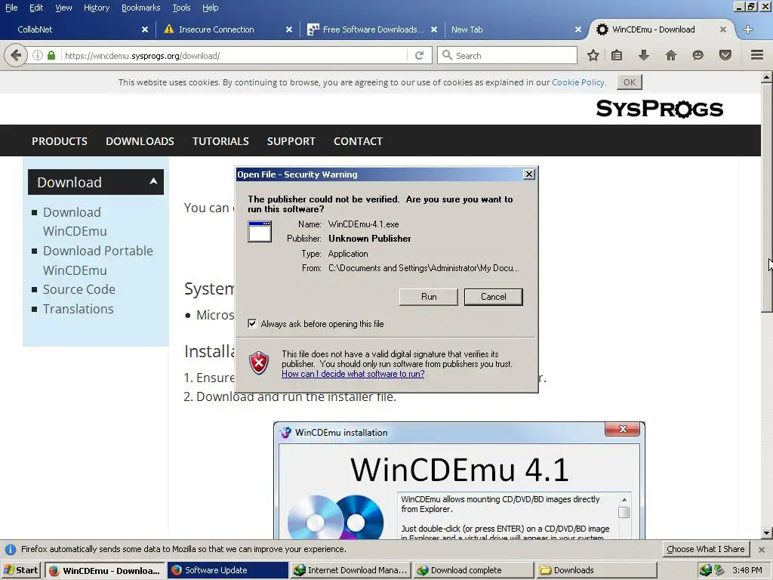Click the info icon in notification bar

tap(11, 550)
